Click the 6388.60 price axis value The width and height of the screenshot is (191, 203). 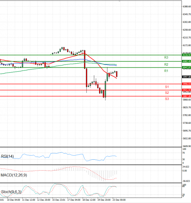tap(187, 6)
